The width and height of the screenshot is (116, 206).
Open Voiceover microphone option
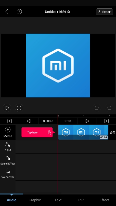8,173
